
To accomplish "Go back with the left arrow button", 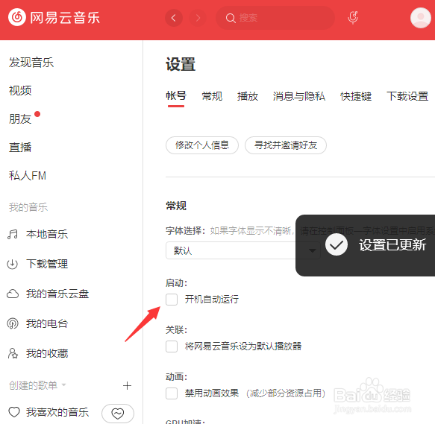I will point(174,18).
